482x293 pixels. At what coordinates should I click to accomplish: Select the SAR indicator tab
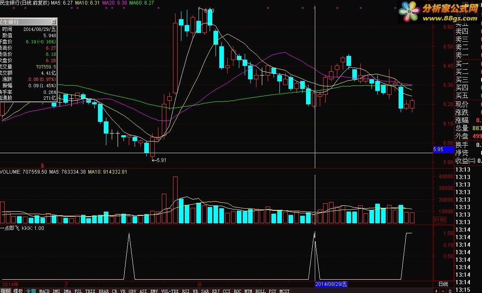205,291
